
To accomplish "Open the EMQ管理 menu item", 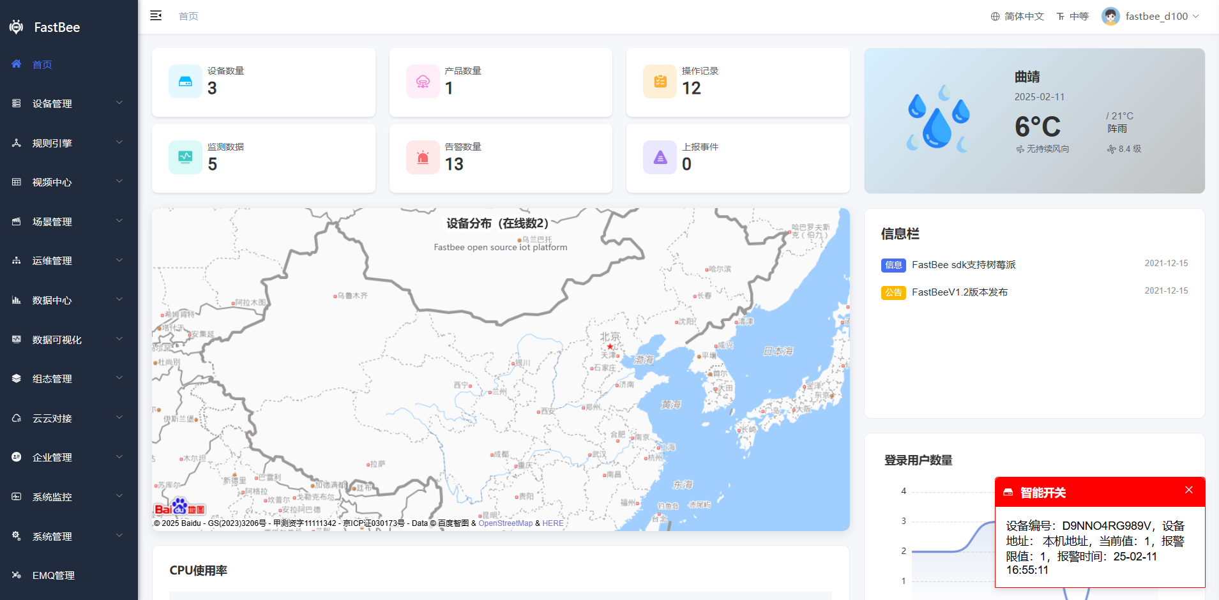I will click(x=69, y=575).
